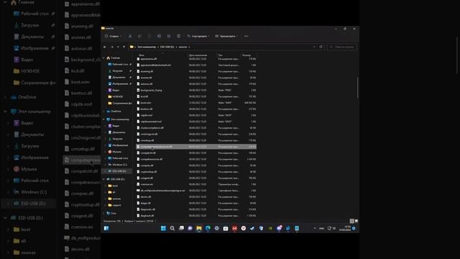Viewport: 460px width, 259px height.
Task: Go forward with the right arrow button
Action: [112, 47]
